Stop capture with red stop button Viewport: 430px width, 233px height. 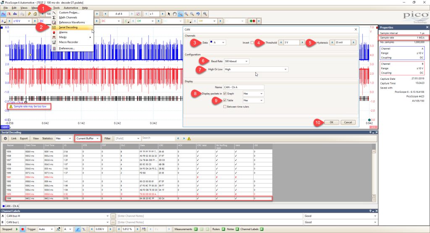23,229
